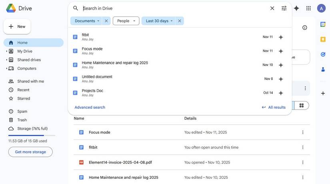The image size is (330, 184).
Task: Open more actions for Home Maintenance file row
Action: pos(303,178)
